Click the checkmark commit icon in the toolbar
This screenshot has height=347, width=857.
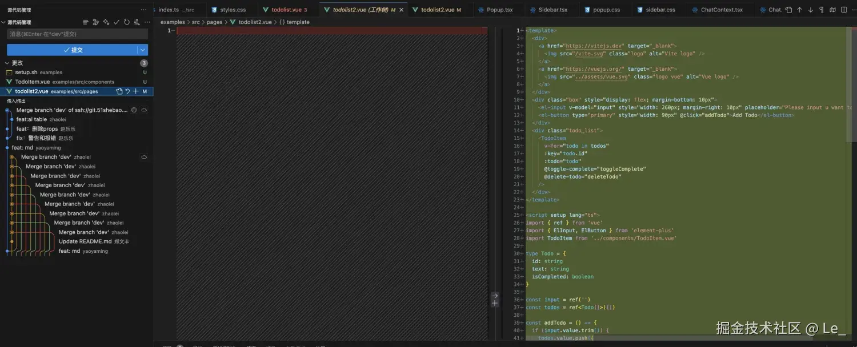point(117,22)
